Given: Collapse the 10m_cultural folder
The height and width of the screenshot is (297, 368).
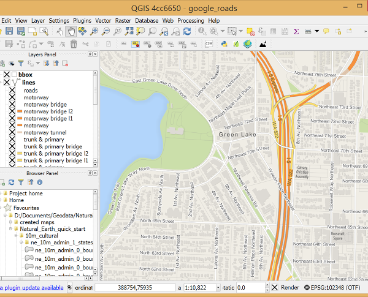Looking at the screenshot, I should click(16, 235).
